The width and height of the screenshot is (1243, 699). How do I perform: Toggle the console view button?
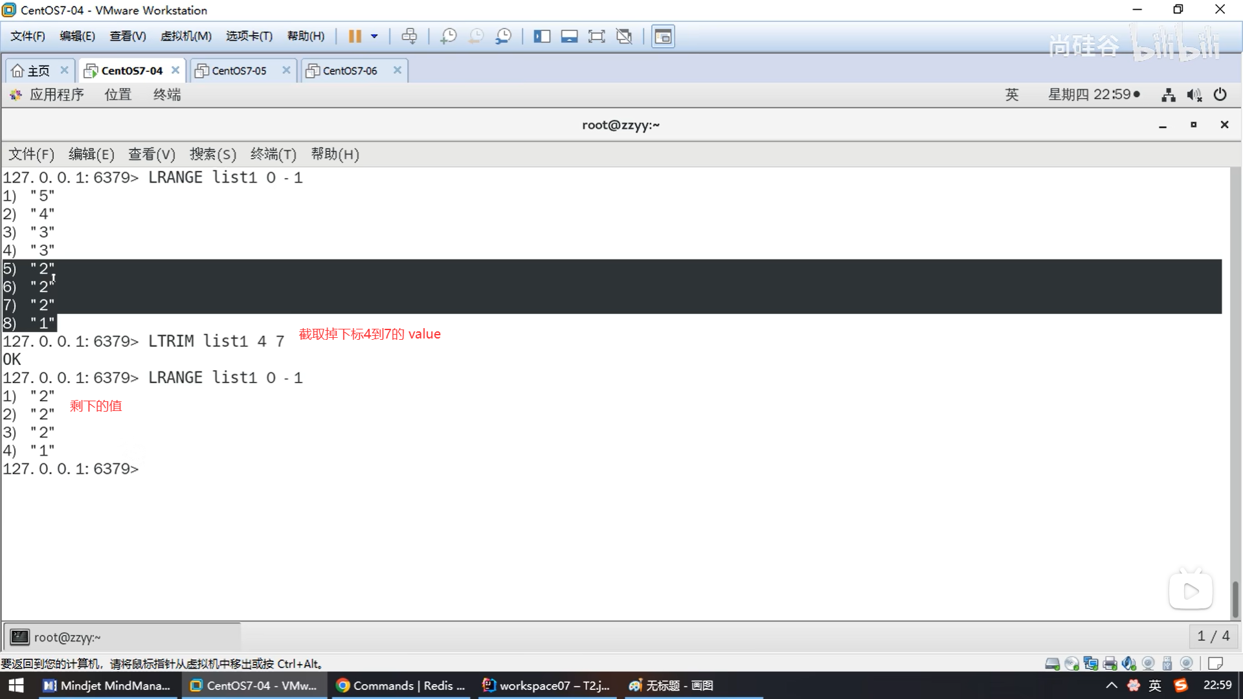663,36
